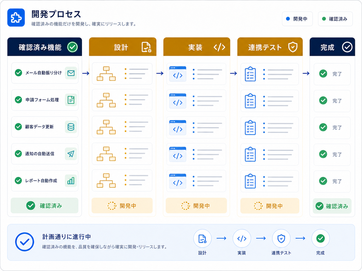Click the large blue check by 計画通りに進行中
This screenshot has width=362, height=271.
pos(24,242)
